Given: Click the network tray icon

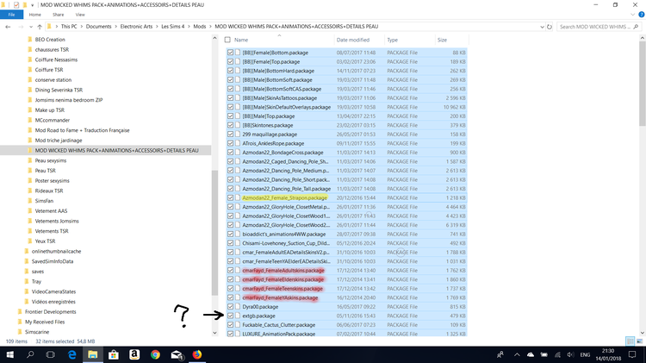Looking at the screenshot, I should point(557,354).
